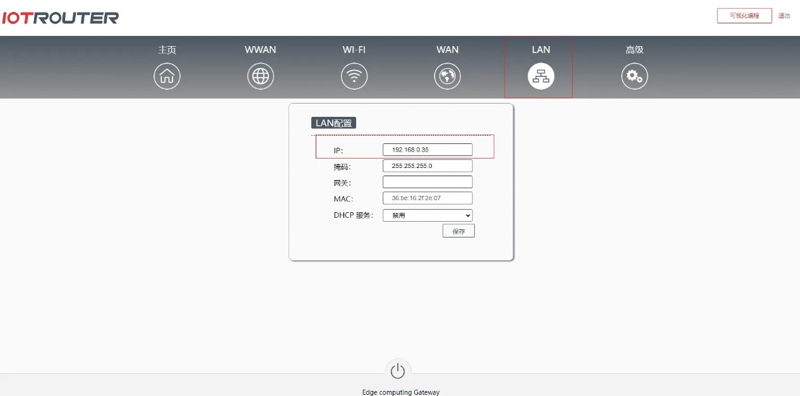This screenshot has width=800, height=396.
Task: Expand the DHCP 服务 dropdown
Action: (427, 215)
